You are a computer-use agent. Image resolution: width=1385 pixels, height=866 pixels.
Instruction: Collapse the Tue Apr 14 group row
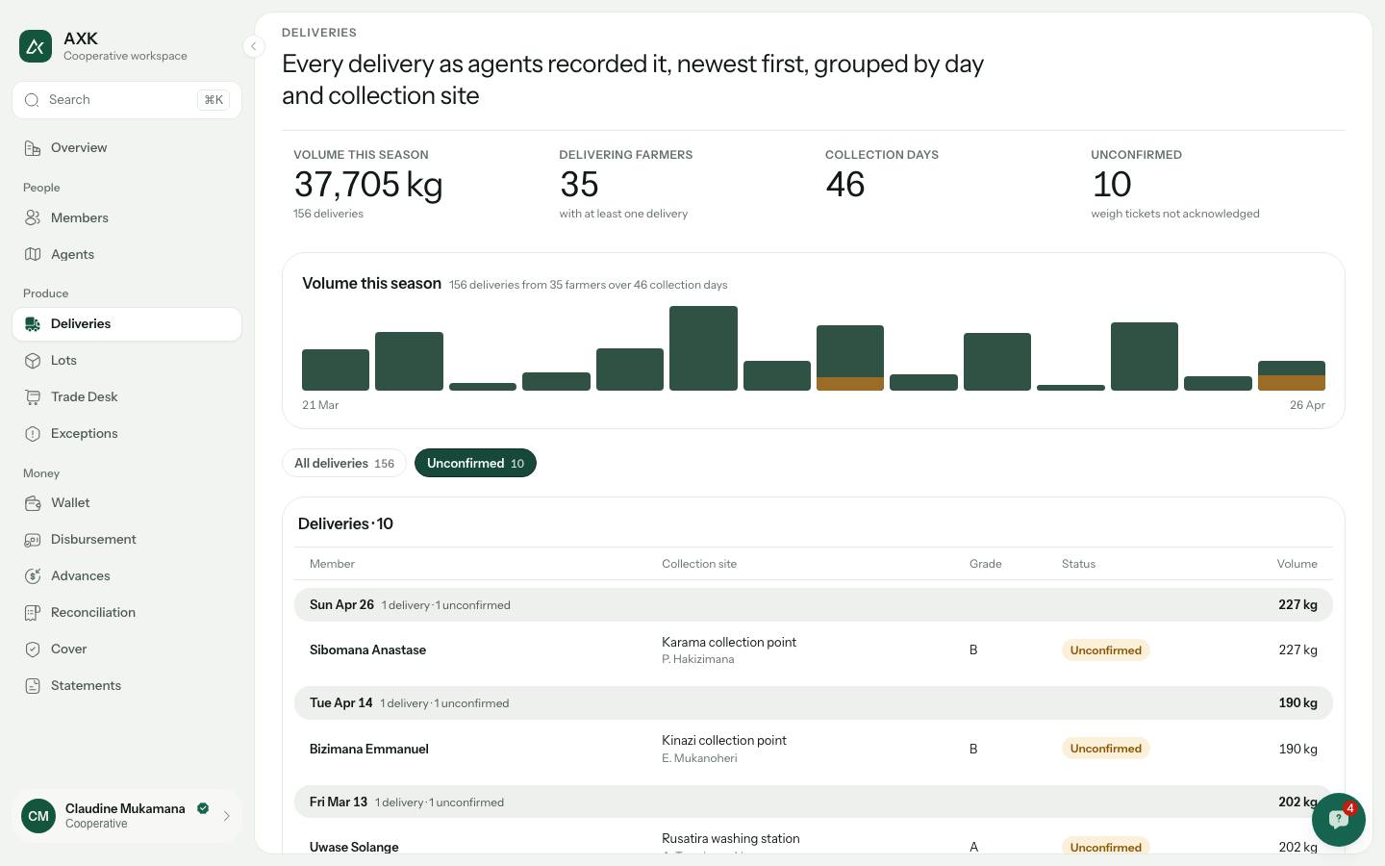[x=814, y=703]
